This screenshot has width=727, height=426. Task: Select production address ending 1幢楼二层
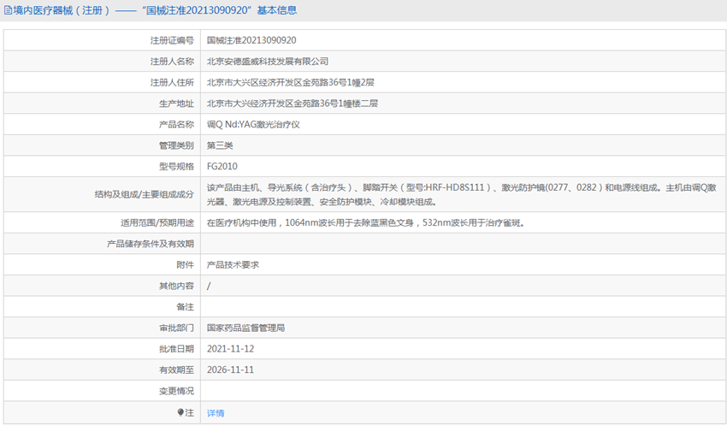(x=293, y=104)
